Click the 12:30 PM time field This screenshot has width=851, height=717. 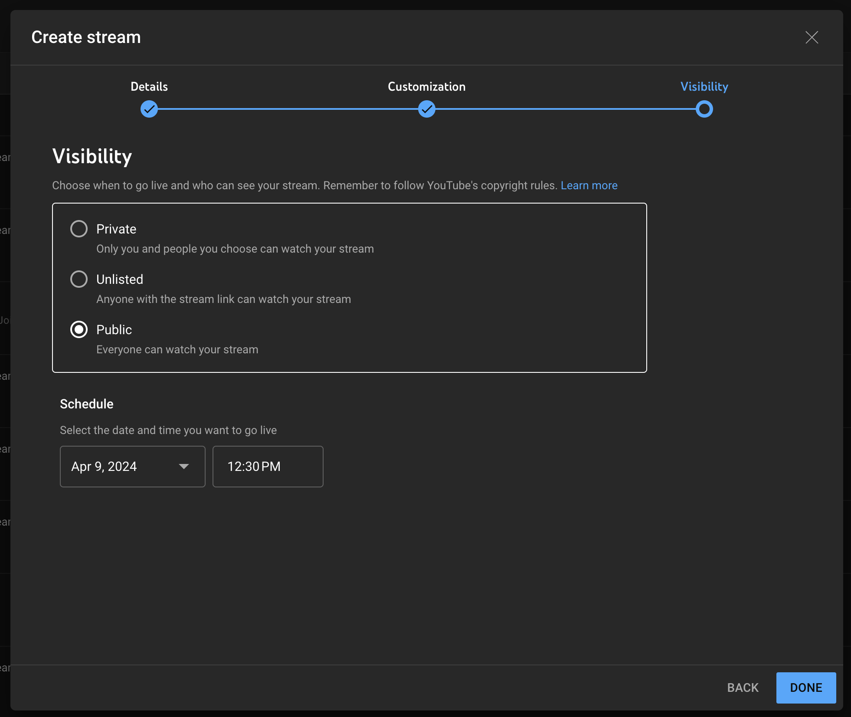tap(268, 467)
